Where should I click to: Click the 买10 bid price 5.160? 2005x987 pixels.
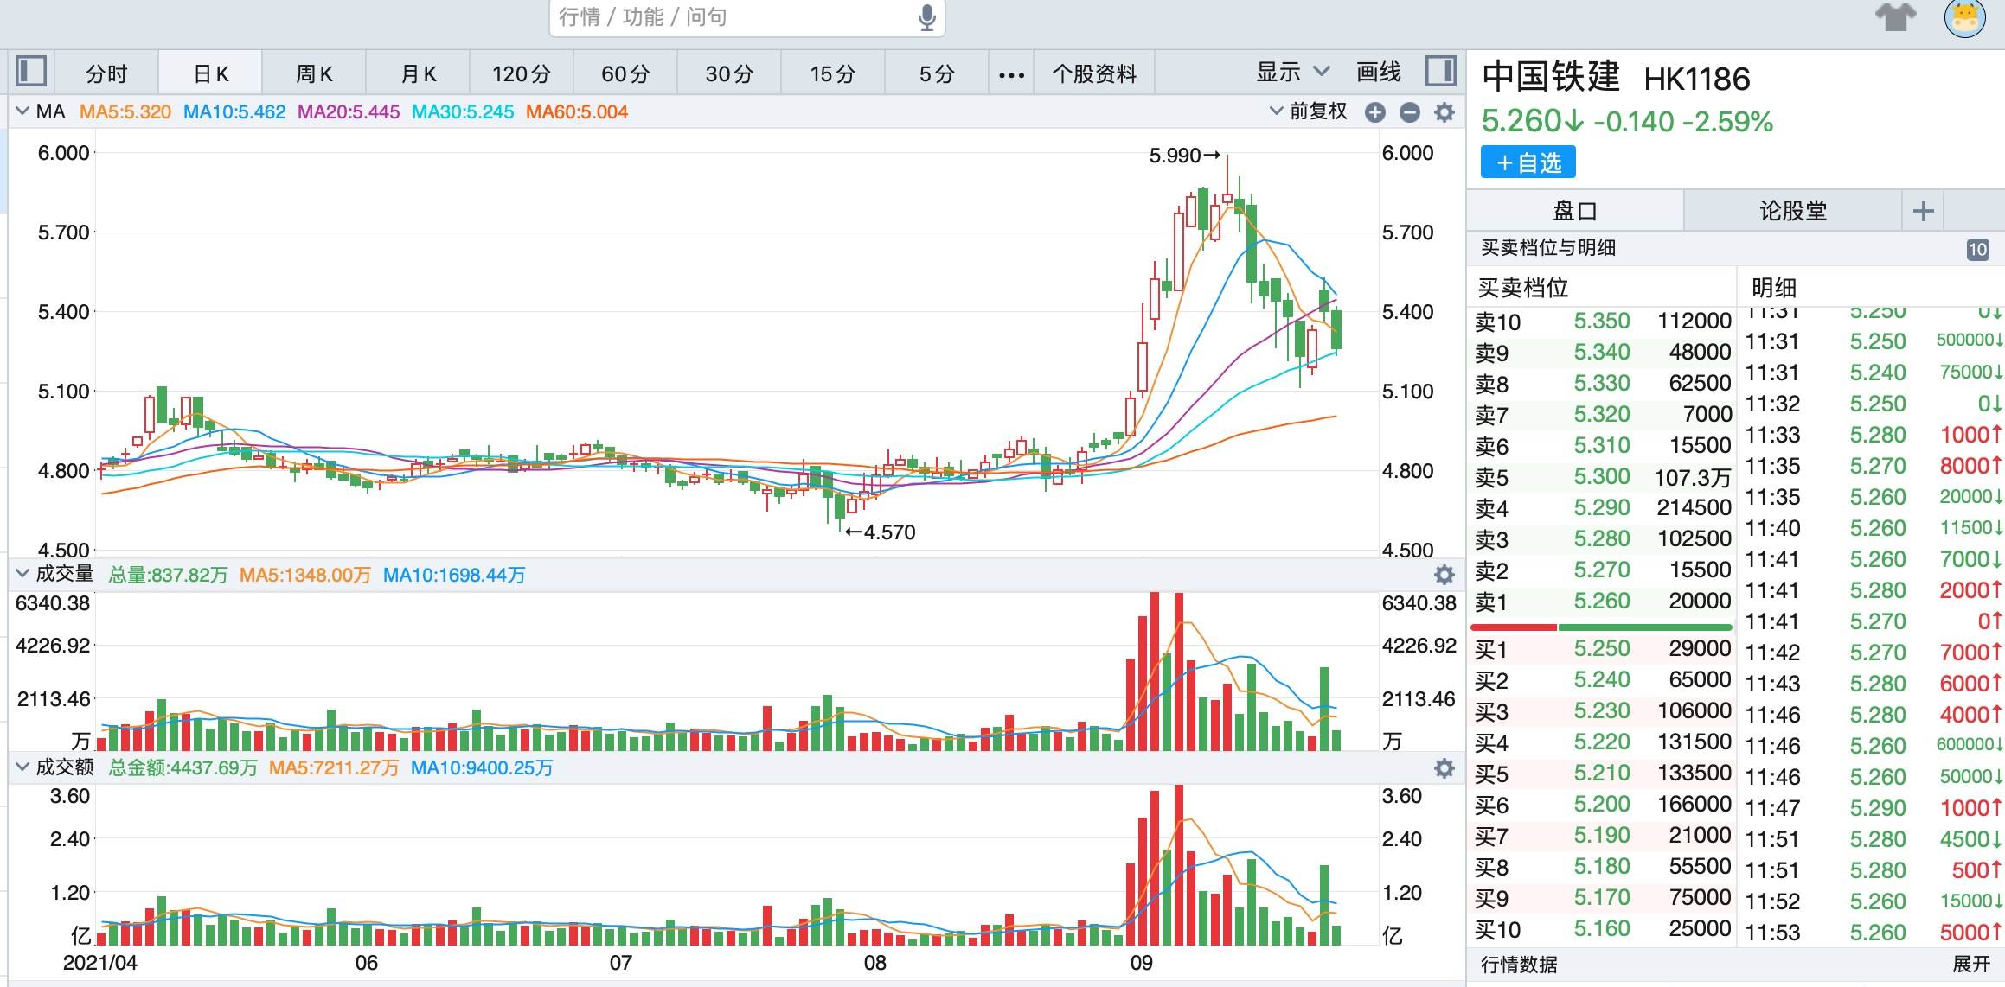tap(1602, 929)
